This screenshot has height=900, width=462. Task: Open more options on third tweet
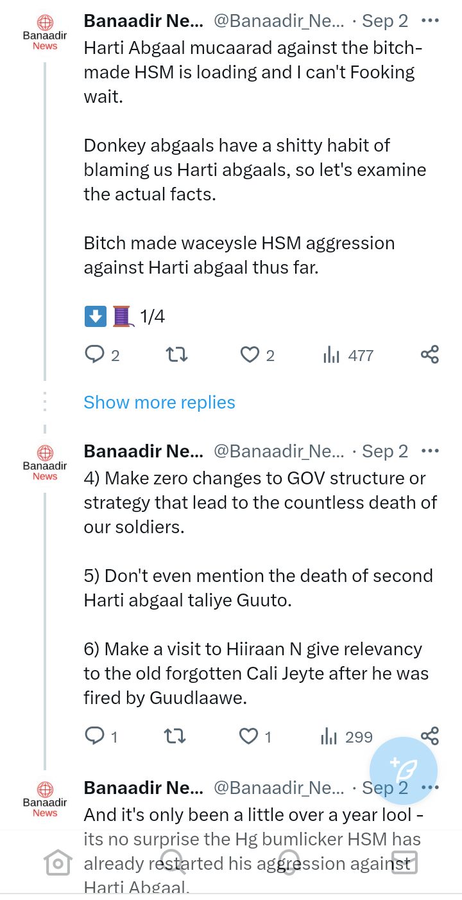coord(430,788)
